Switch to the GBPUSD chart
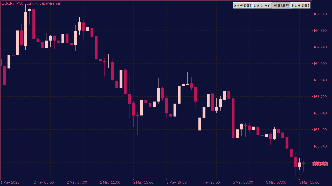The image size is (332, 186). (x=242, y=5)
